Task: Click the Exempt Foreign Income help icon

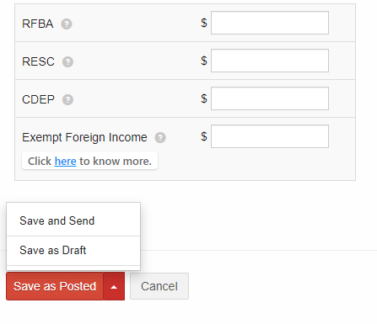Action: [x=160, y=137]
